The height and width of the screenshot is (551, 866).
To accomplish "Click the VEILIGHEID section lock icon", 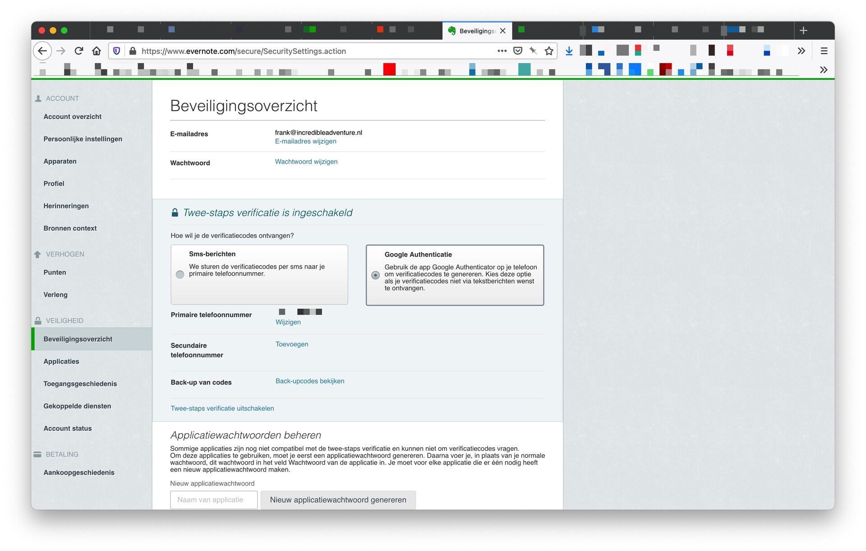I will [38, 320].
